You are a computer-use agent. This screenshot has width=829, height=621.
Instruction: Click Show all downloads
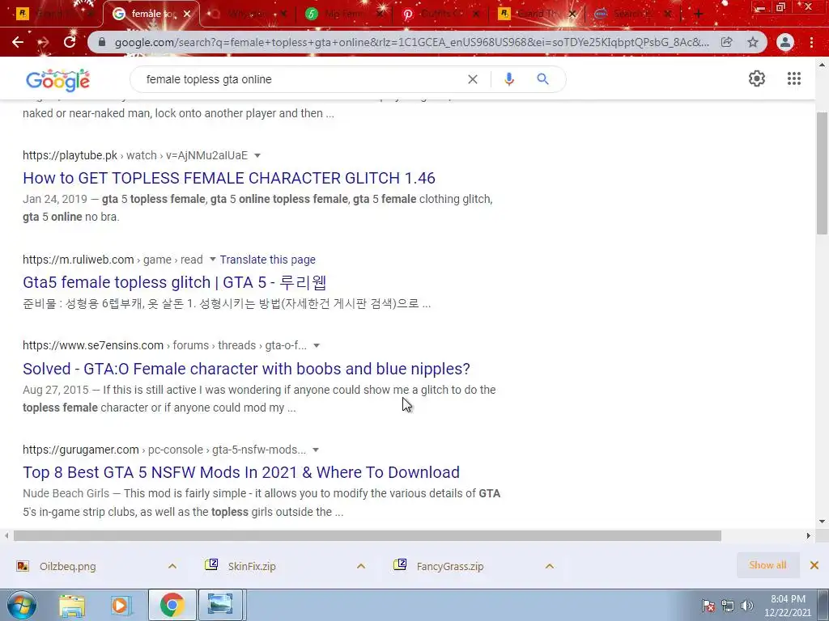point(767,565)
